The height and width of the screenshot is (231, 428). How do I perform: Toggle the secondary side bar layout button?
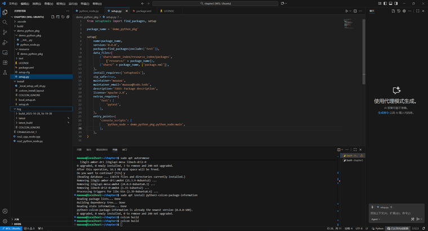[396, 3]
